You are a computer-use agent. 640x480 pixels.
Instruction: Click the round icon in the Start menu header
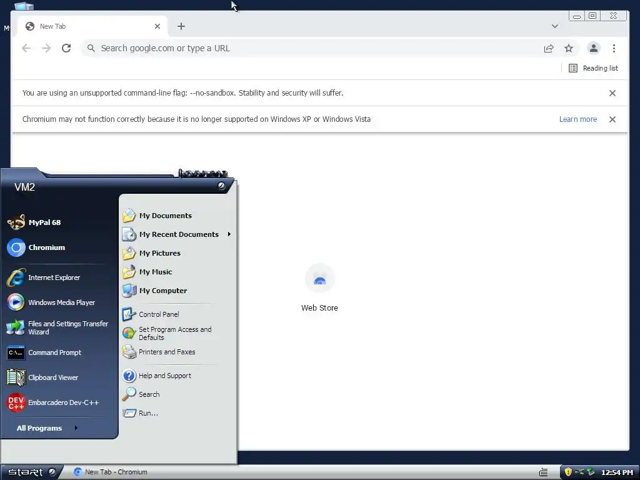[x=221, y=186]
